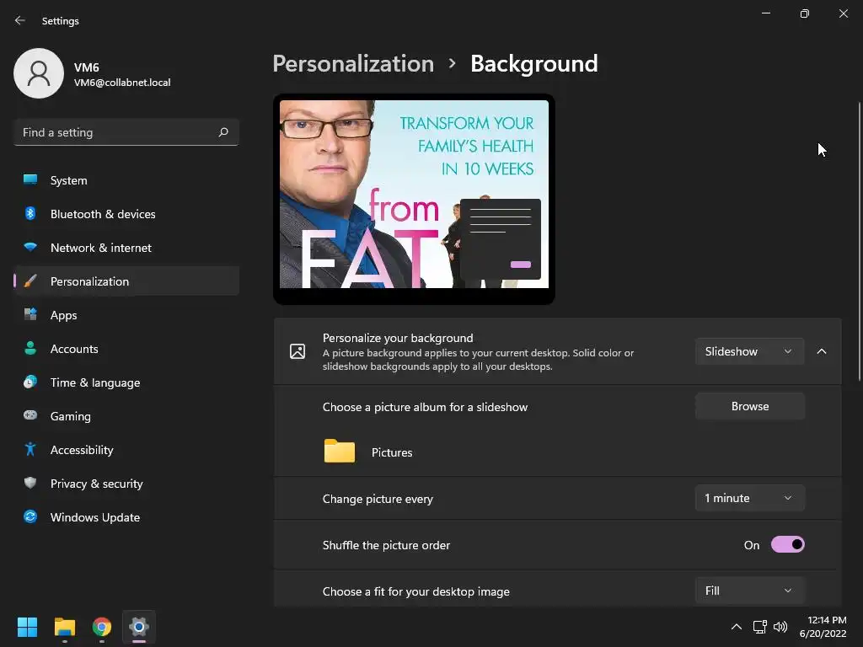Viewport: 863px width, 647px height.
Task: Click the back arrow in Settings
Action: pyautogui.click(x=20, y=20)
